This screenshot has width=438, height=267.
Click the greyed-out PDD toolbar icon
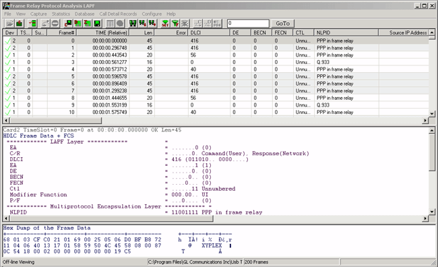pos(217,23)
